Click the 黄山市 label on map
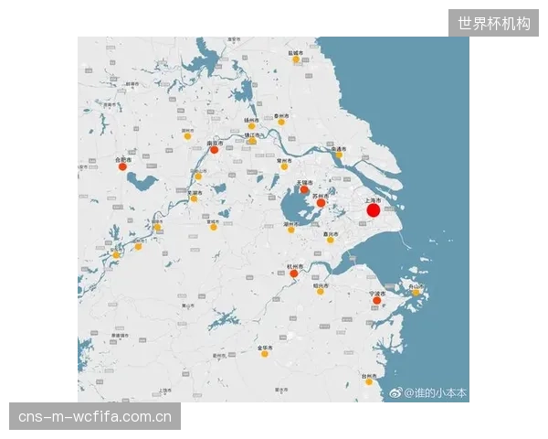Image resolution: width=548 pixels, height=439 pixels. (187, 305)
